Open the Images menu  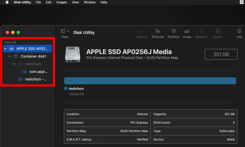62,2
